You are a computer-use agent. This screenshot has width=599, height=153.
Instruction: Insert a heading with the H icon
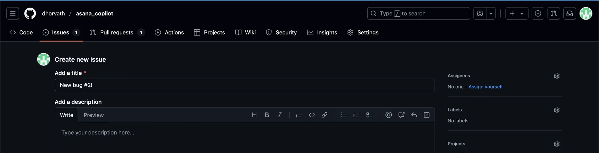(254, 115)
